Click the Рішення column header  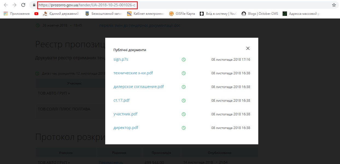click(x=119, y=153)
